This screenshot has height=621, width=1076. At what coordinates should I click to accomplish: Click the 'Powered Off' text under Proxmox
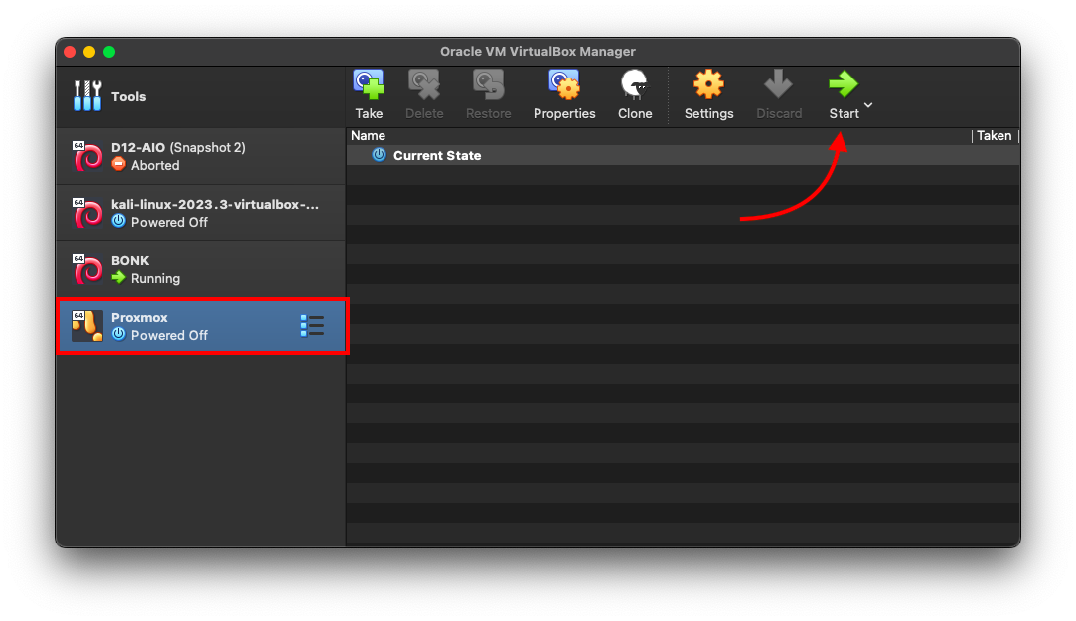[x=169, y=335]
